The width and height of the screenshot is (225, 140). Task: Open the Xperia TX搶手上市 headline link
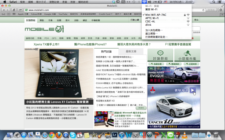tap(46, 44)
